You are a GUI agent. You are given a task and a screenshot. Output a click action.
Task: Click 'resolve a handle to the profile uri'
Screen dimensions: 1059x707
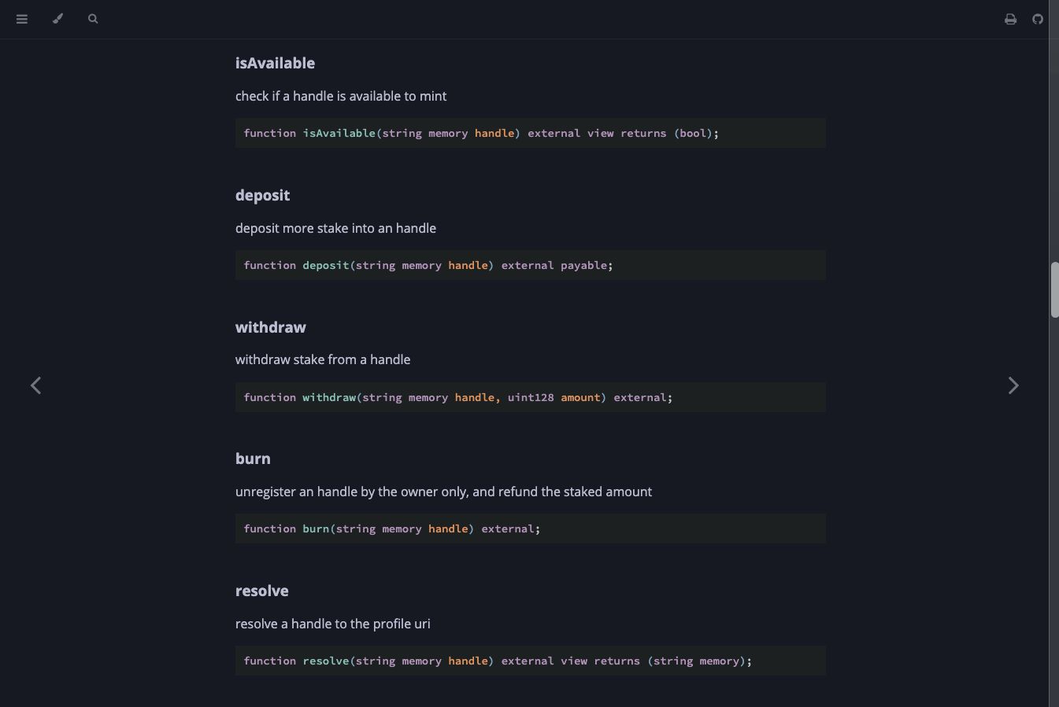click(332, 624)
